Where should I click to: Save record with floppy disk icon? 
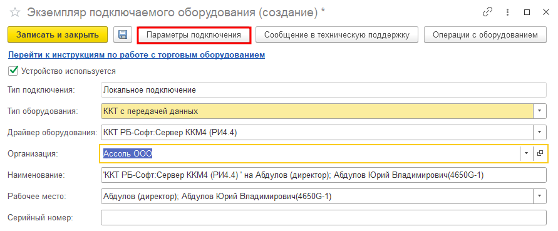click(123, 35)
